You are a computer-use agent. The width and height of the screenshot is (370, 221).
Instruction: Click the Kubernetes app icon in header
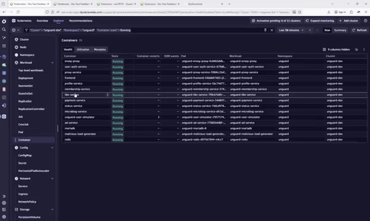(x=14, y=21)
